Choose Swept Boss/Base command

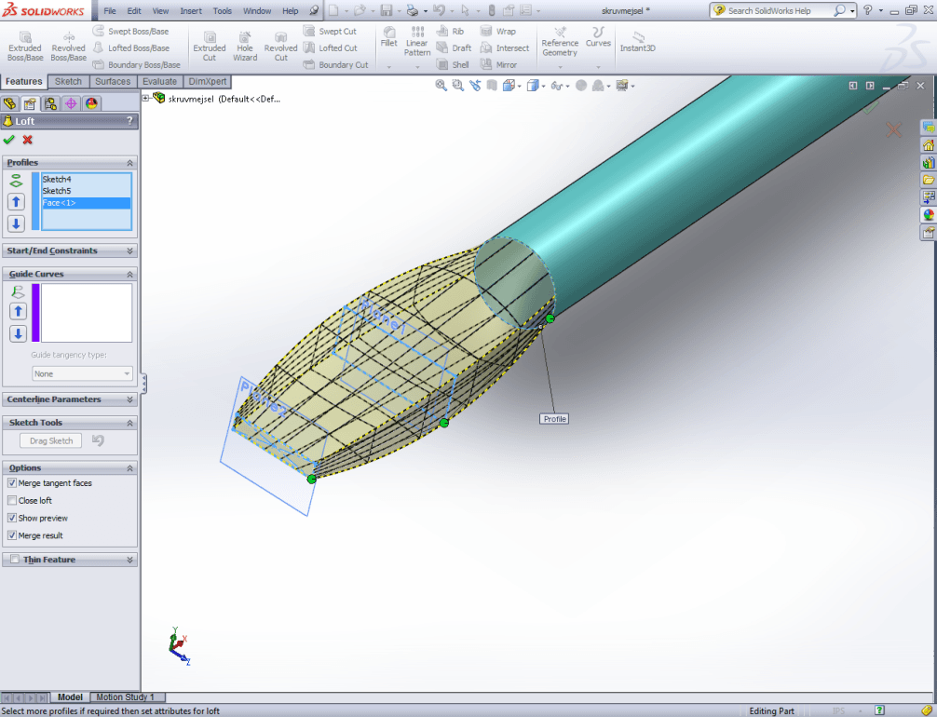pyautogui.click(x=131, y=31)
